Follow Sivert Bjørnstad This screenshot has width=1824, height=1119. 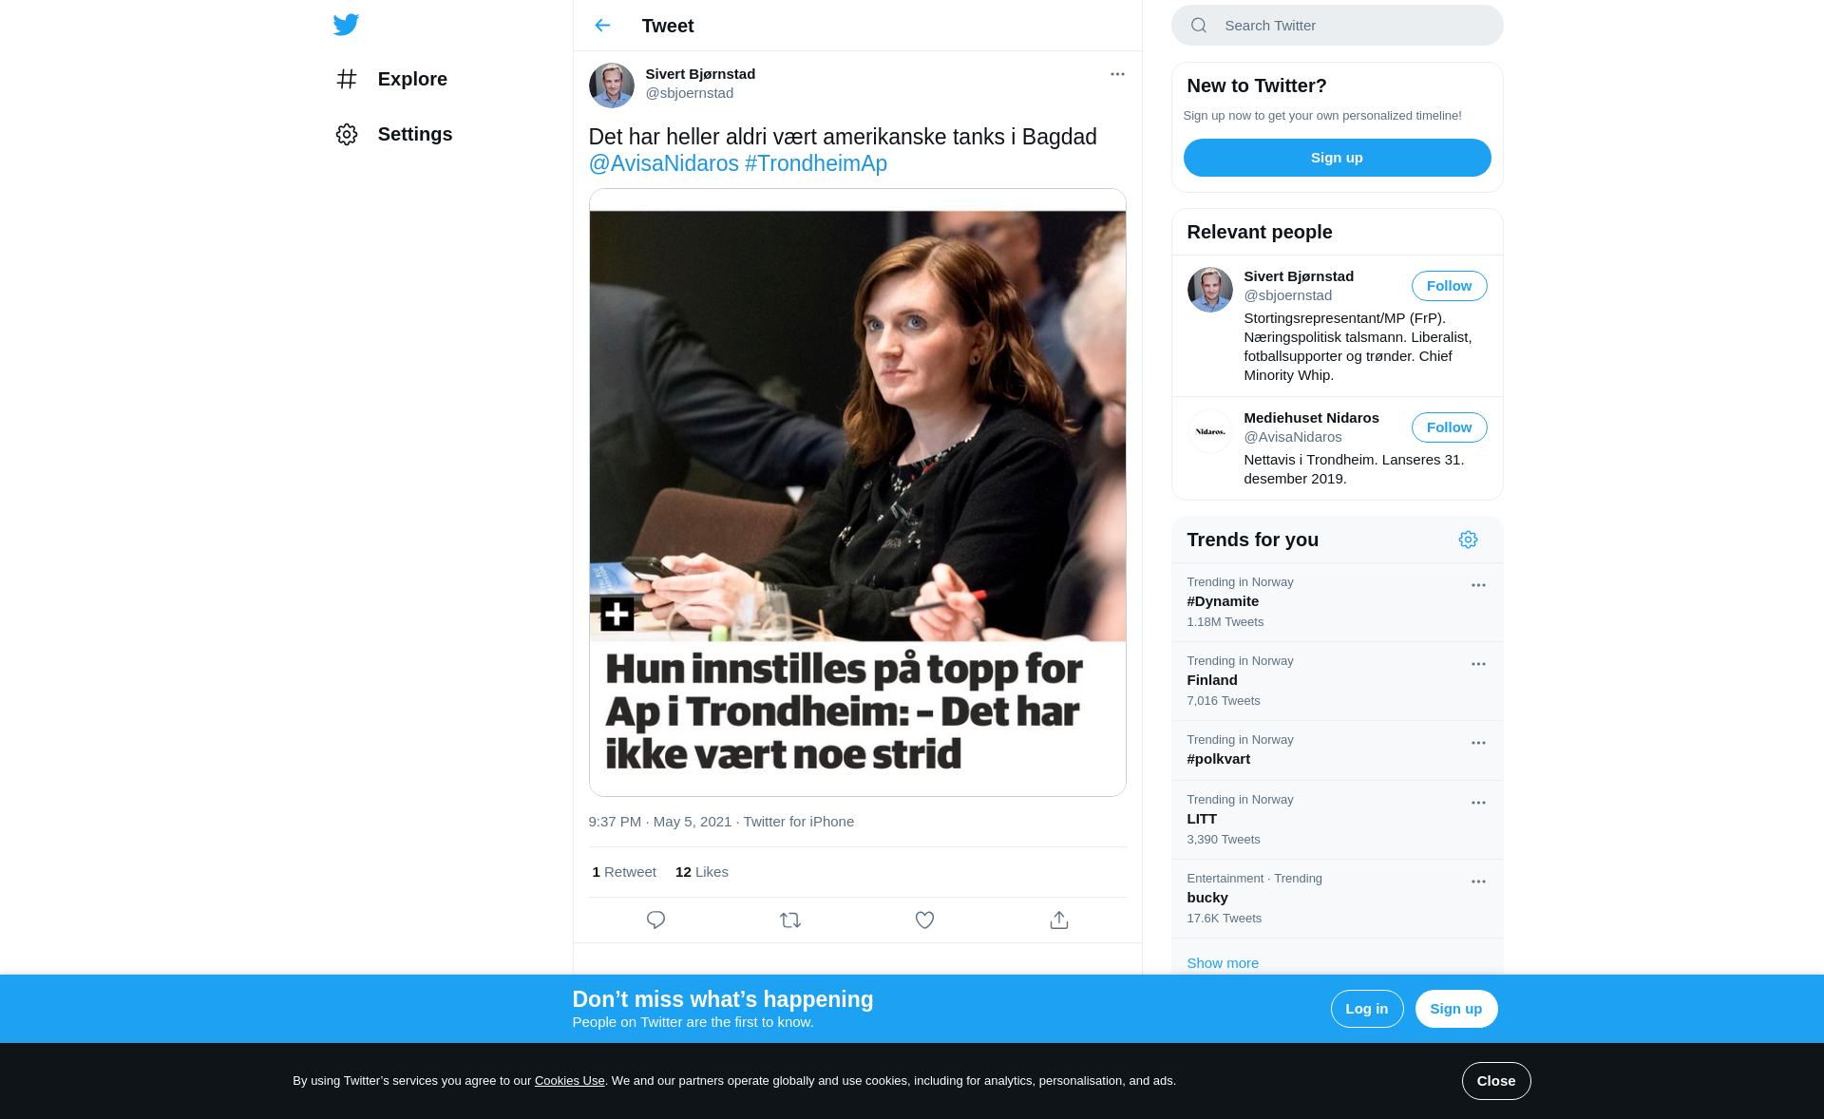(x=1449, y=286)
